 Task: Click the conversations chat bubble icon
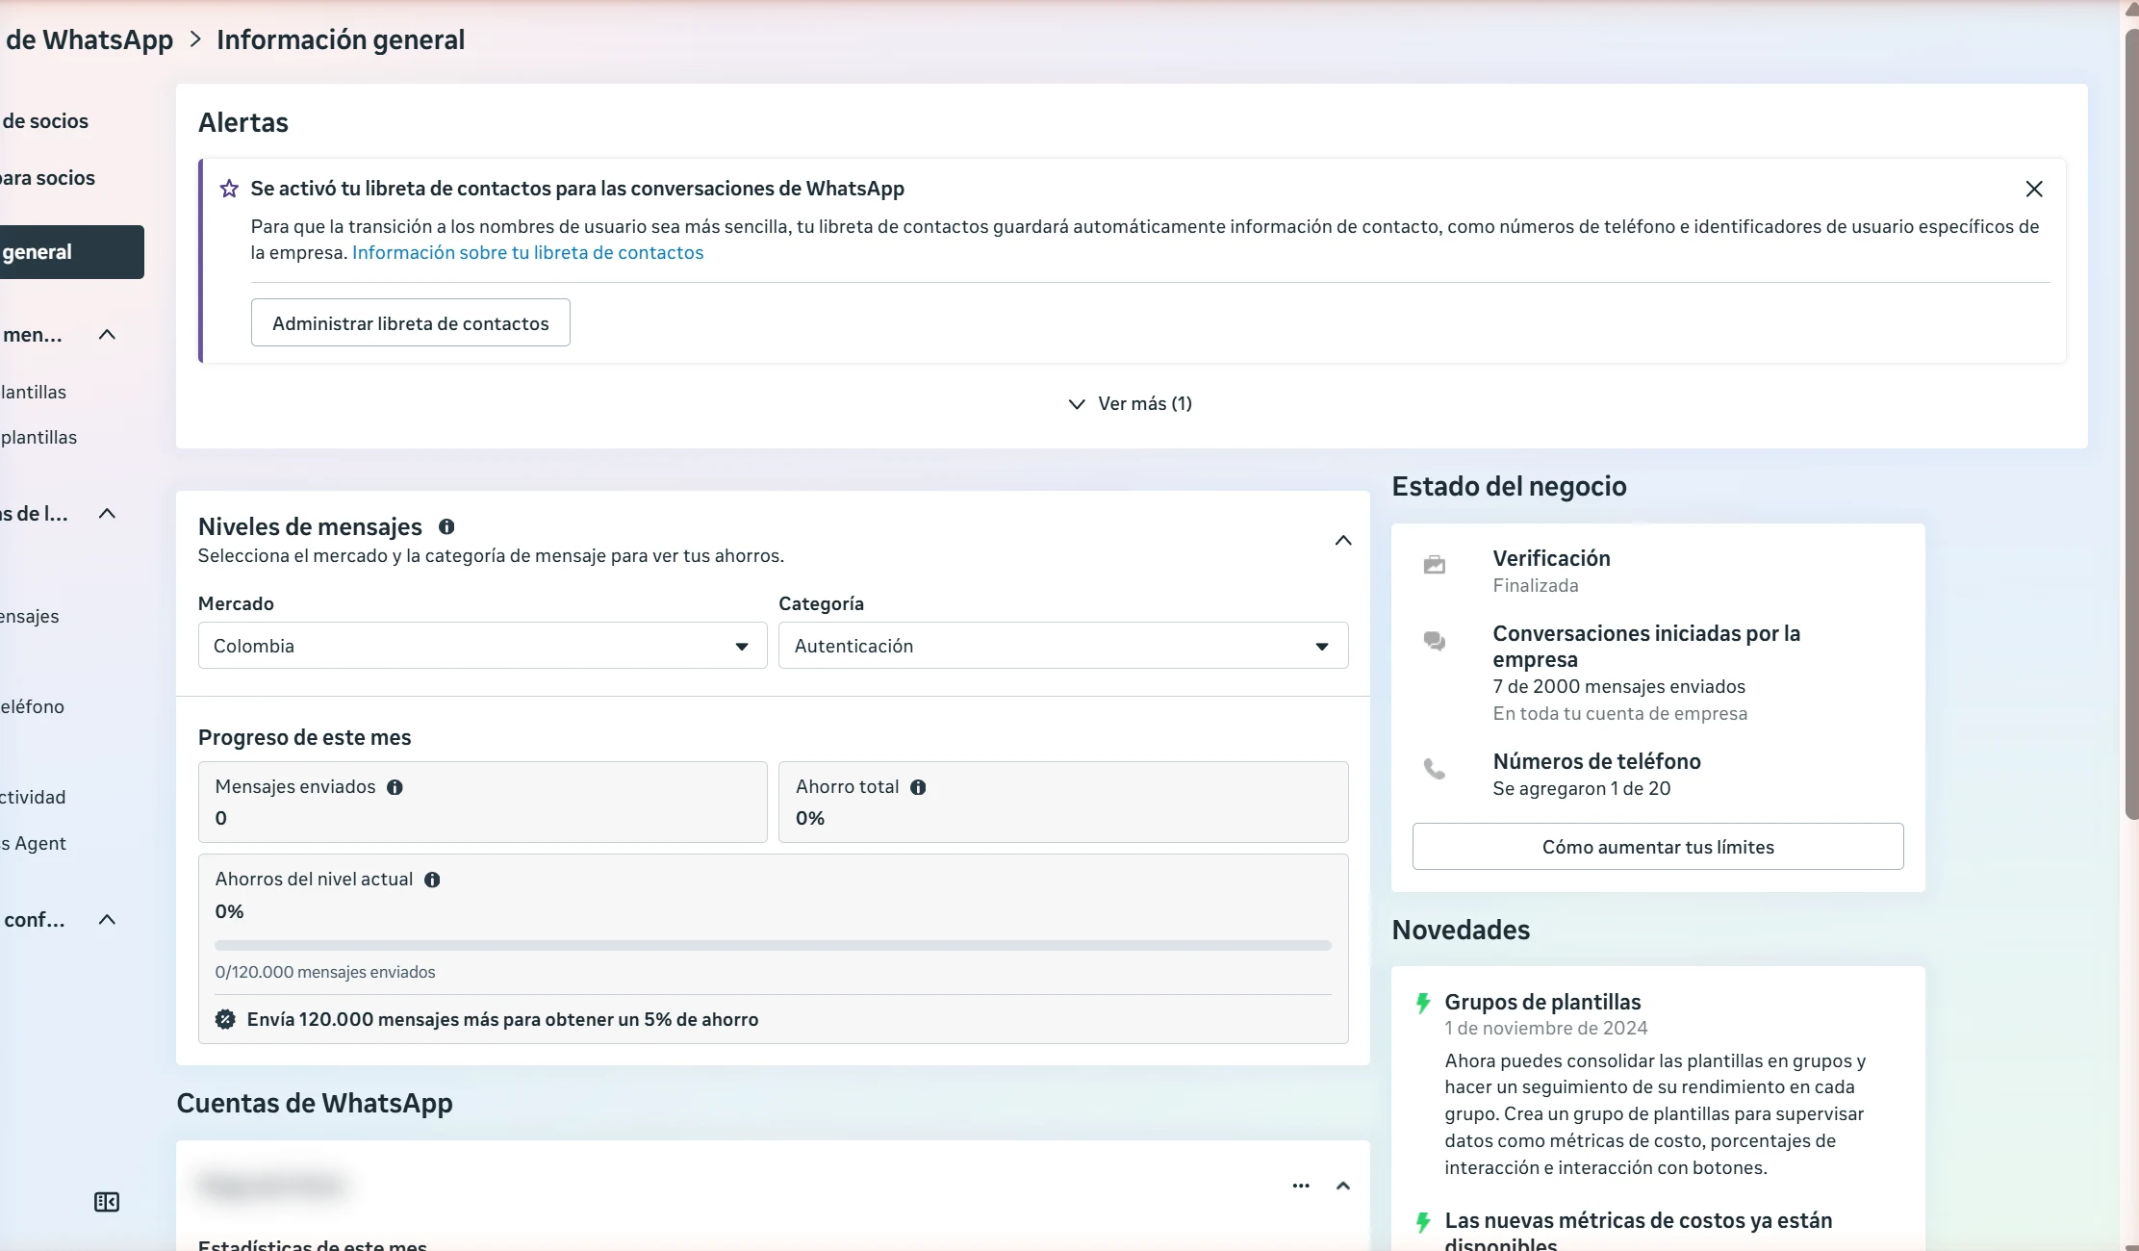pos(1434,641)
